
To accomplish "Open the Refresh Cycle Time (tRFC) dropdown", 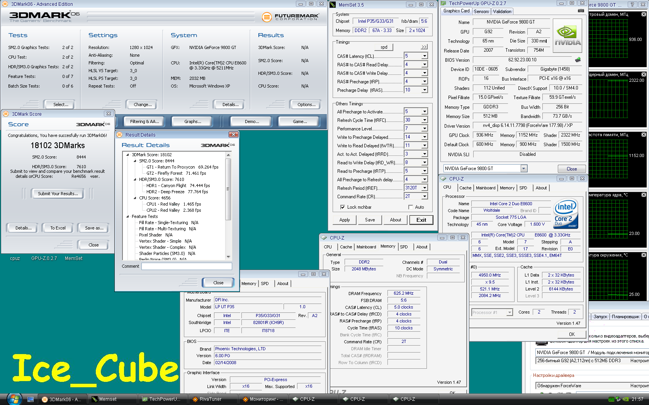I will (425, 120).
